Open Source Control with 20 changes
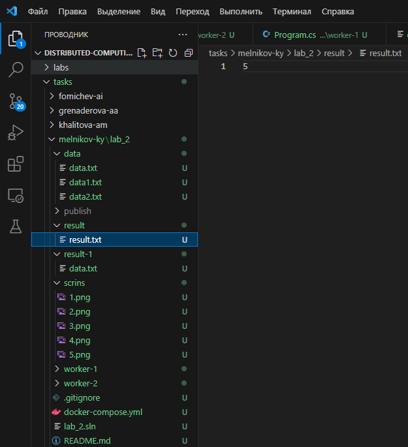This screenshot has width=408, height=447. tap(15, 101)
